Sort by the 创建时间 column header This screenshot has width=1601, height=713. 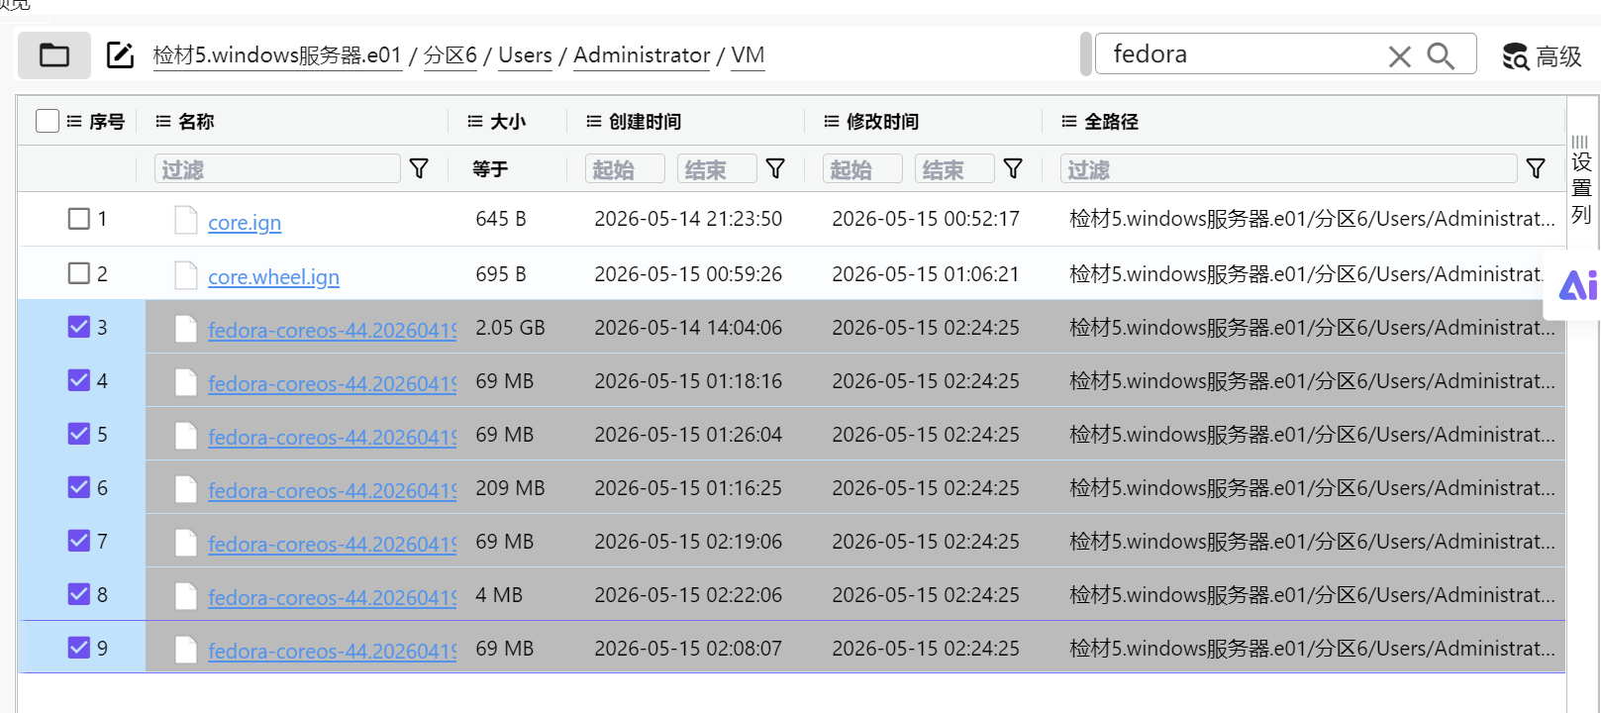[645, 122]
